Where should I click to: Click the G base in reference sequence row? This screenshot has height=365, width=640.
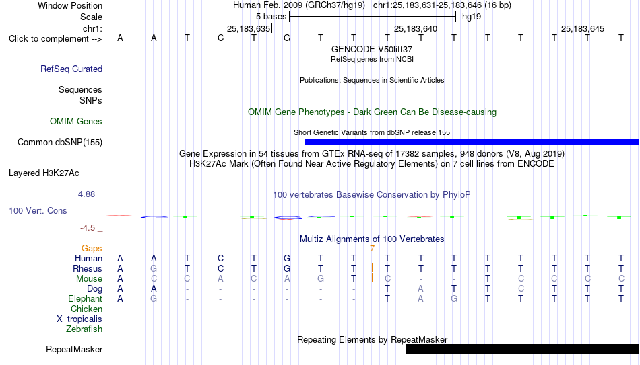point(287,38)
